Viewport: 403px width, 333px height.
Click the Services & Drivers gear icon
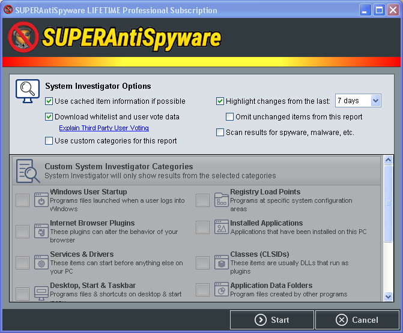[x=41, y=262]
